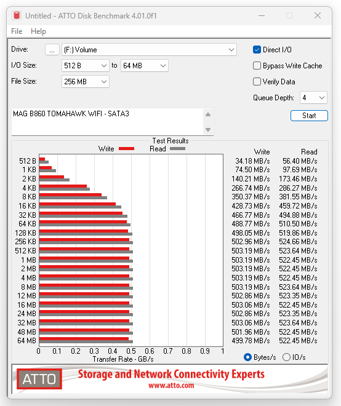Click the Test Results heading
The image size is (341, 406).
170,141
